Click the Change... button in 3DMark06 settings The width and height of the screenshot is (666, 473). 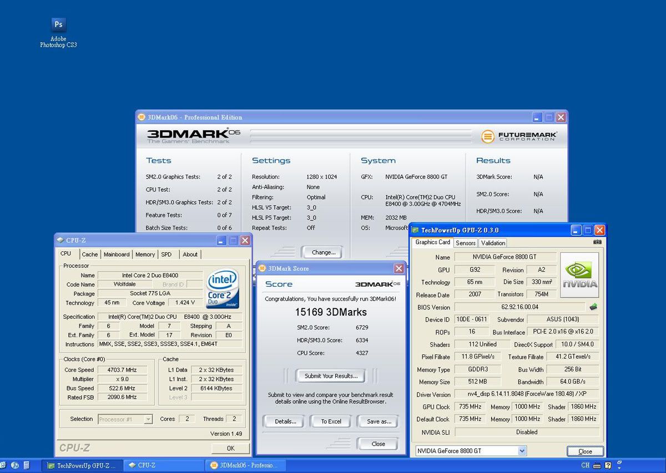coord(324,252)
